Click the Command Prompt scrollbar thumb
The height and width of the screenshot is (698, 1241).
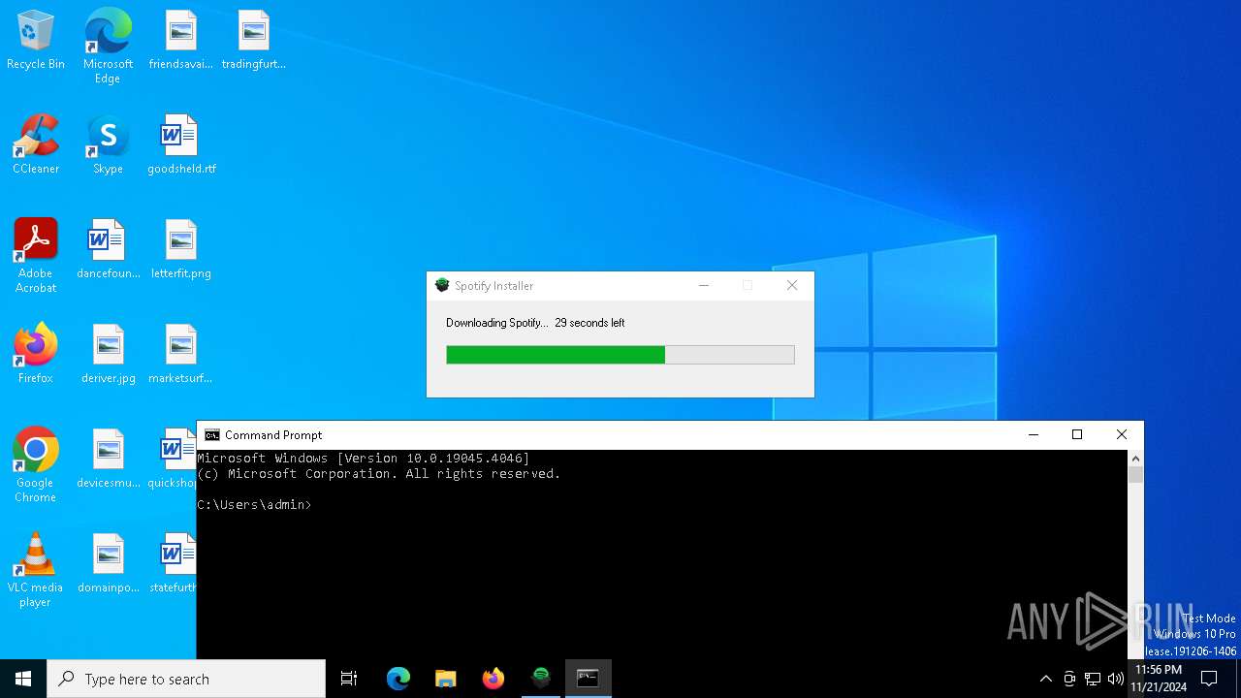(1136, 475)
